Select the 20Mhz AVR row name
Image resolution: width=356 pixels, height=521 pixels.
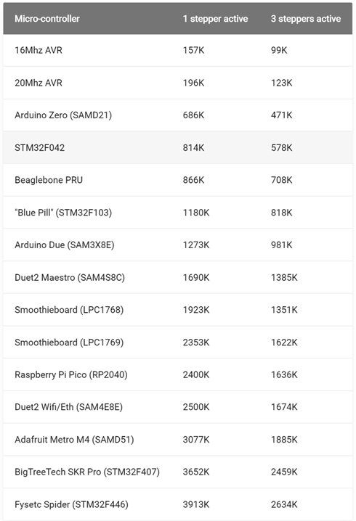pos(39,83)
